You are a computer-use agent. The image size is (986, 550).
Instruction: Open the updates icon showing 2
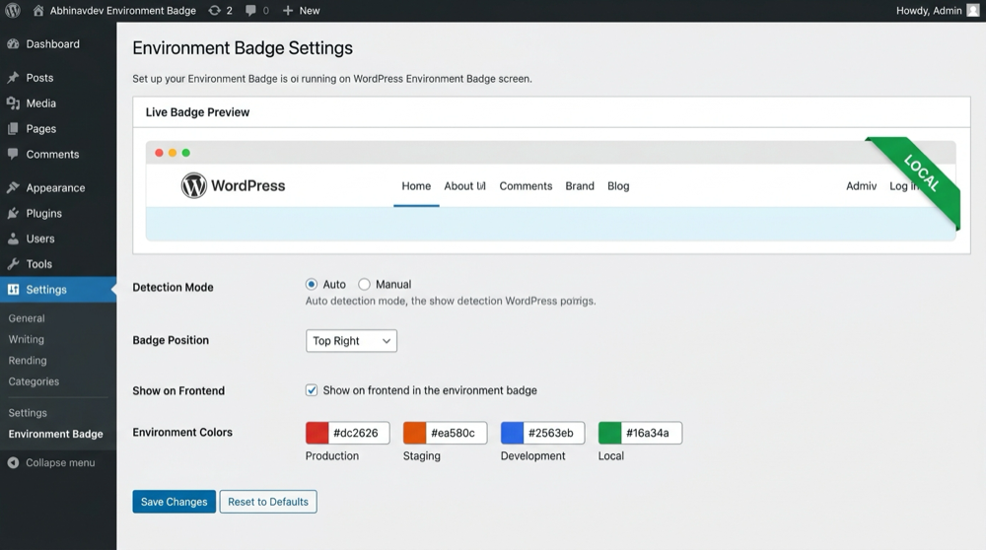point(214,11)
